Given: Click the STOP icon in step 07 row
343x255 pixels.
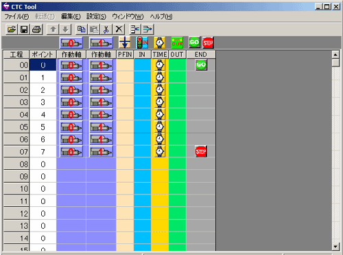Looking at the screenshot, I should pos(201,151).
